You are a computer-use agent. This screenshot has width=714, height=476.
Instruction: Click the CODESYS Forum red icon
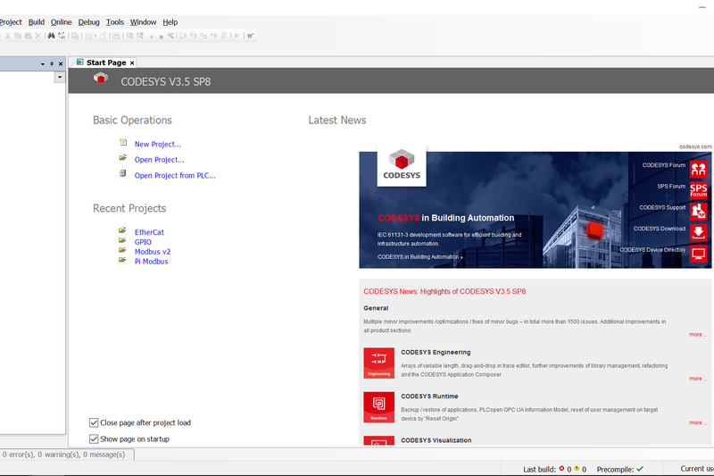coord(698,169)
